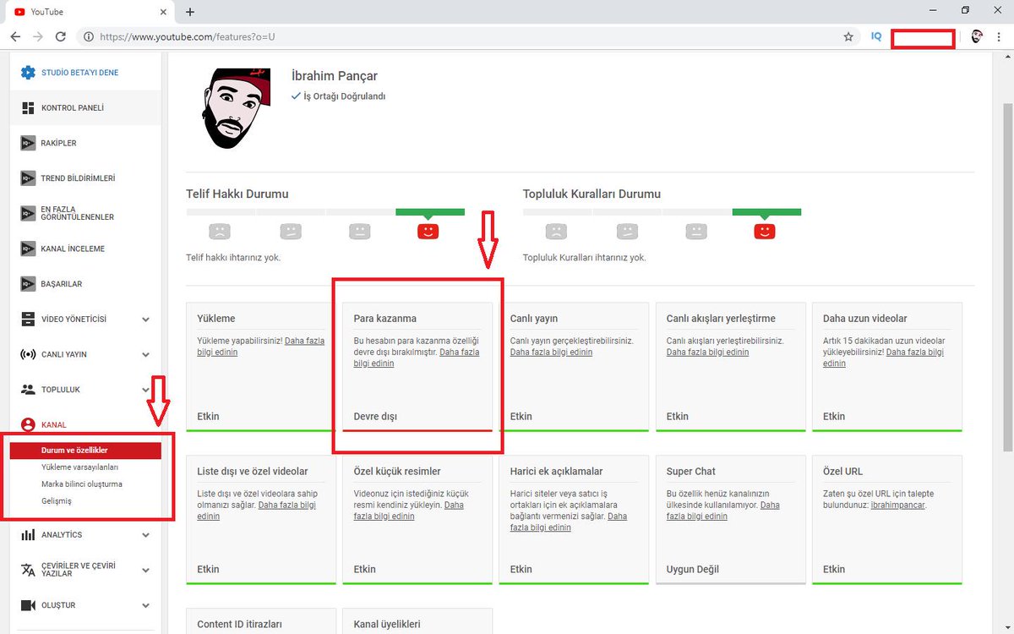Screen dimensions: 1014x634
Task: Click the Devre dışı status text
Action: click(375, 417)
